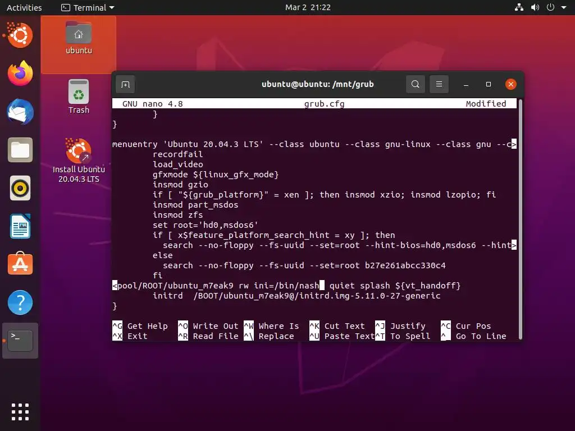Click the initrd /BOOT/ubuntu_m7eak9@ line

click(296, 296)
